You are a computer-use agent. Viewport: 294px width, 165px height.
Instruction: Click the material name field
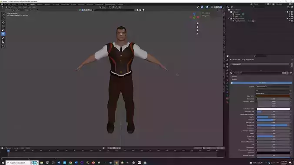(x=258, y=73)
